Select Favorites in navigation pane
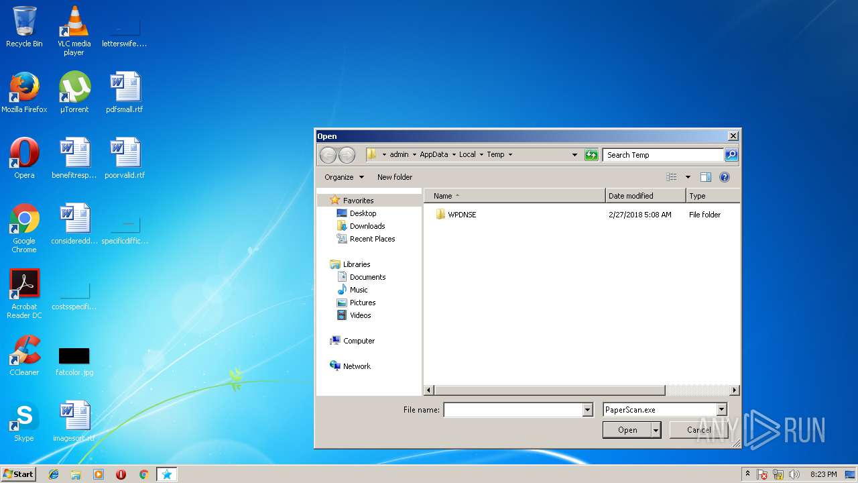 [x=358, y=201]
